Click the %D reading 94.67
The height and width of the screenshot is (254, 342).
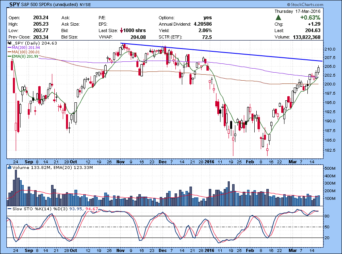click(92, 209)
